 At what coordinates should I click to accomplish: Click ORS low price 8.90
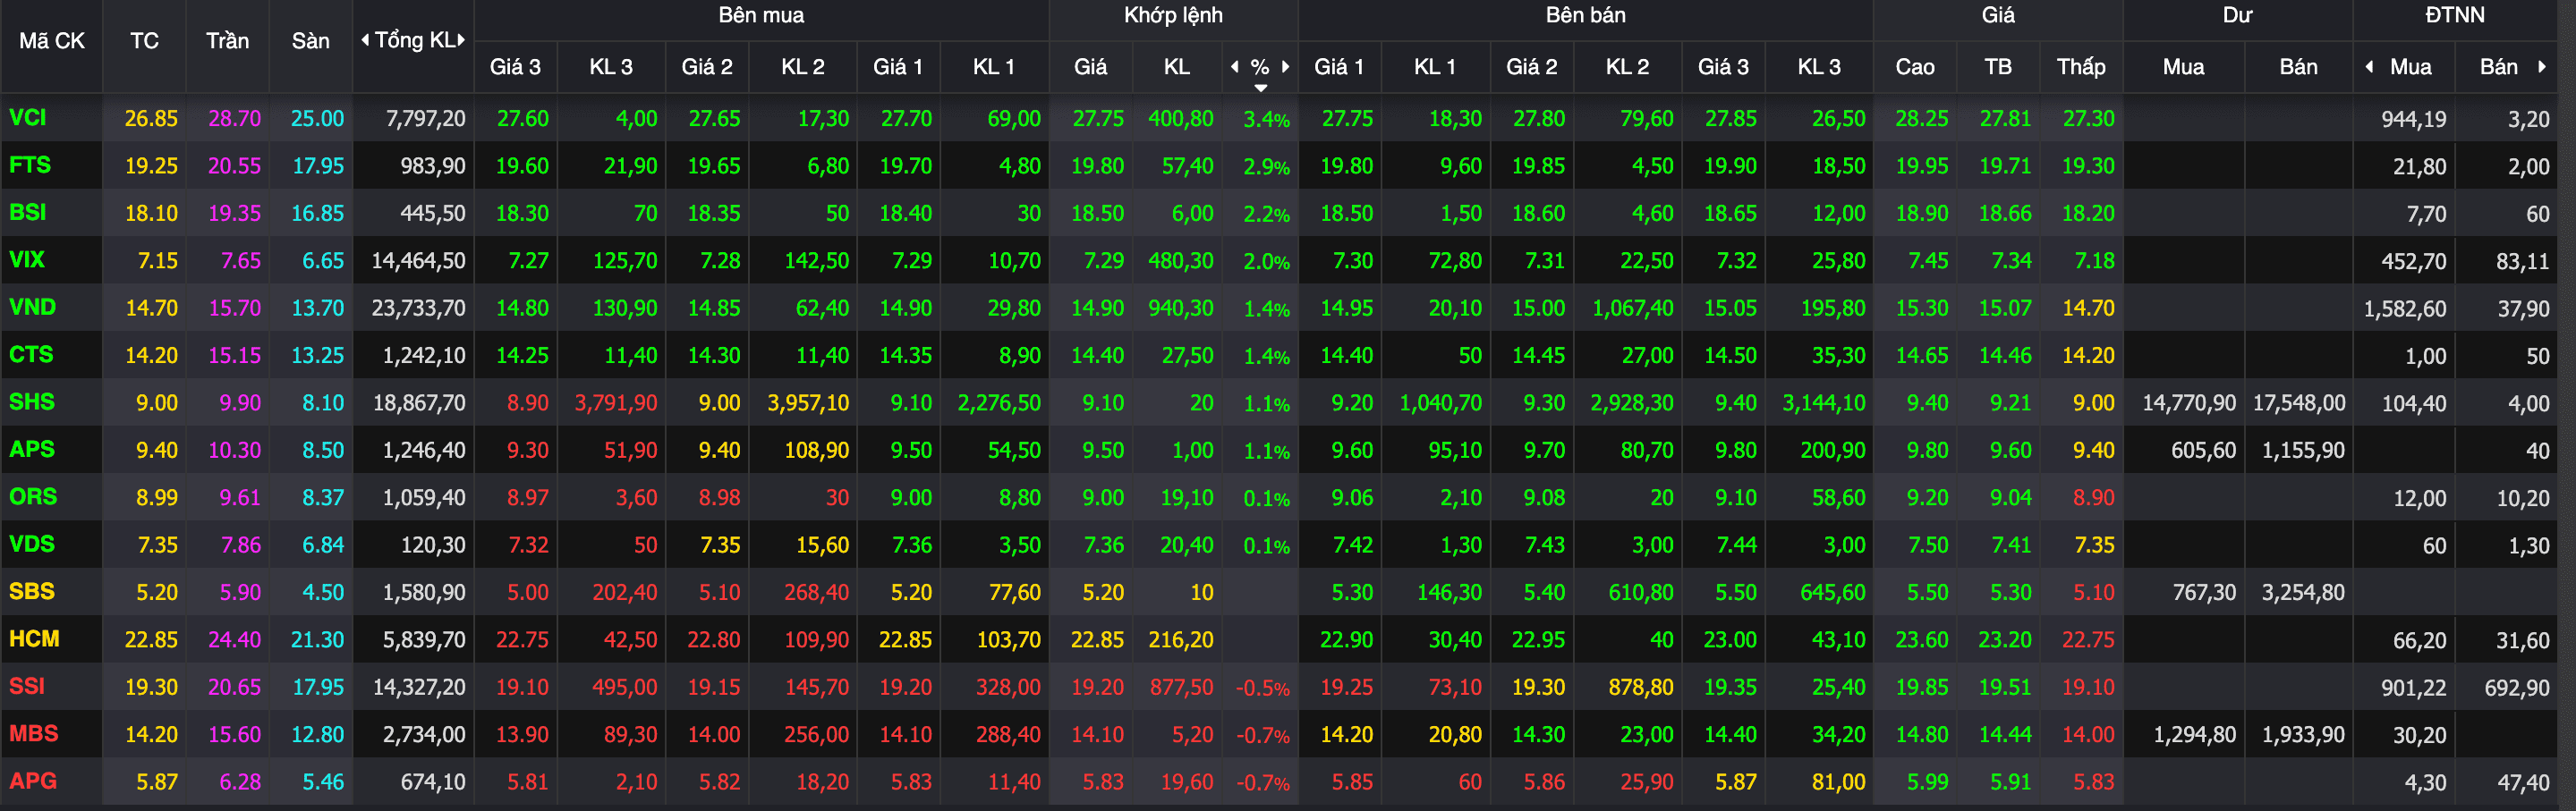coord(2093,498)
